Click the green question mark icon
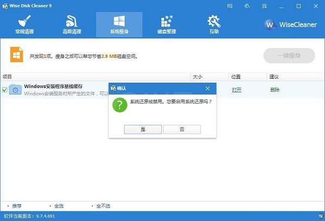 coord(120,105)
